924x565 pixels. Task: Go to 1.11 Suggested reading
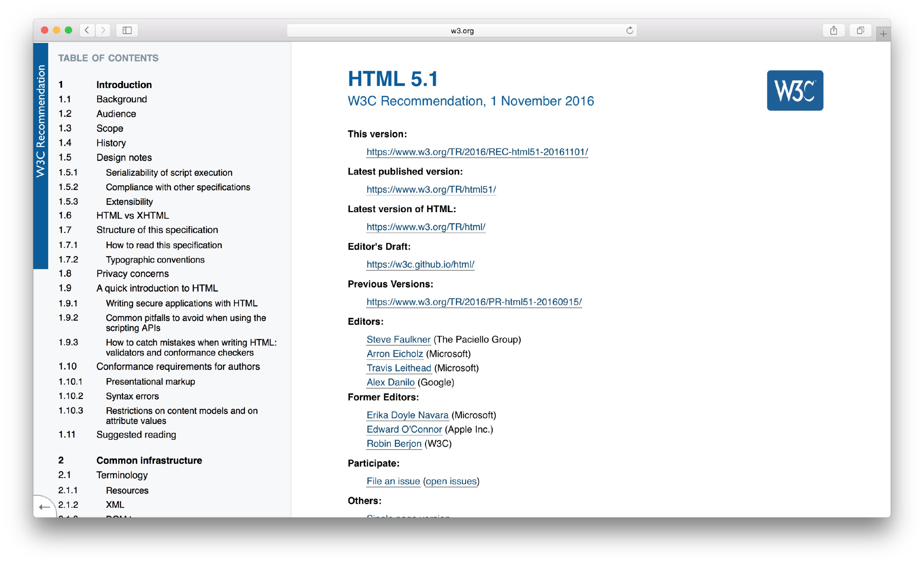[136, 434]
